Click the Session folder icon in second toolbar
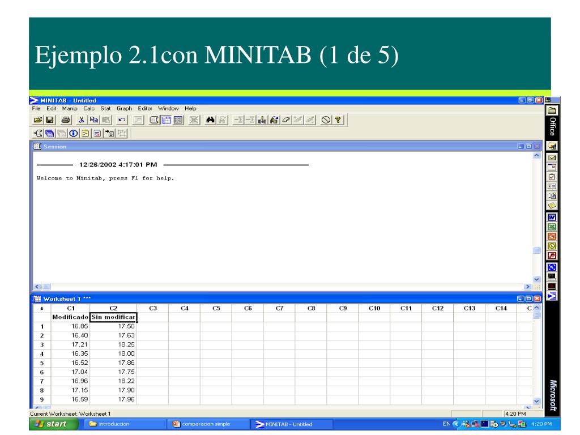This screenshot has height=435, width=580. (38, 133)
